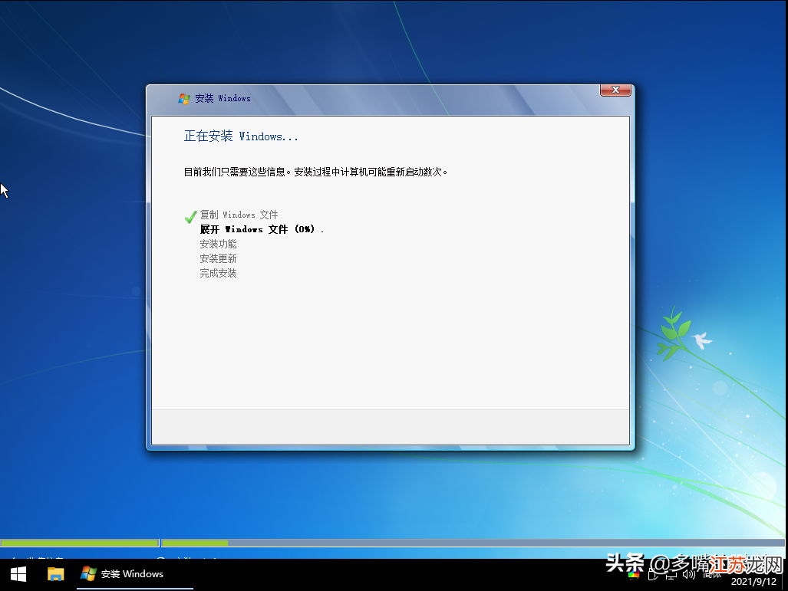
Task: Select the 正在安装 Windows... heading
Action: click(241, 136)
